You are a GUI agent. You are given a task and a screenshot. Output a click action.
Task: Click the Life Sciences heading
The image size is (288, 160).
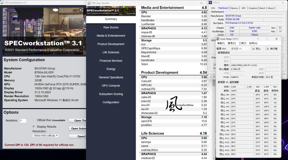pos(152,134)
